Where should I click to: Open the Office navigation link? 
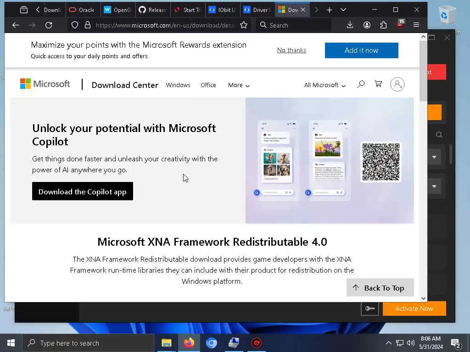208,85
